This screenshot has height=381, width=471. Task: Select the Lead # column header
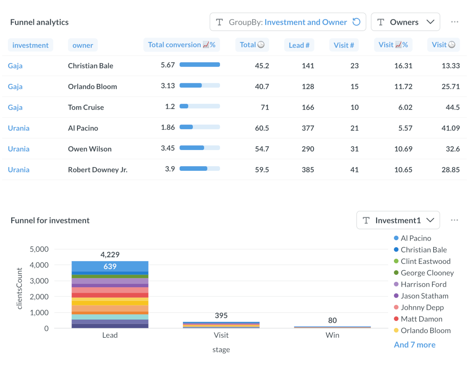point(299,44)
